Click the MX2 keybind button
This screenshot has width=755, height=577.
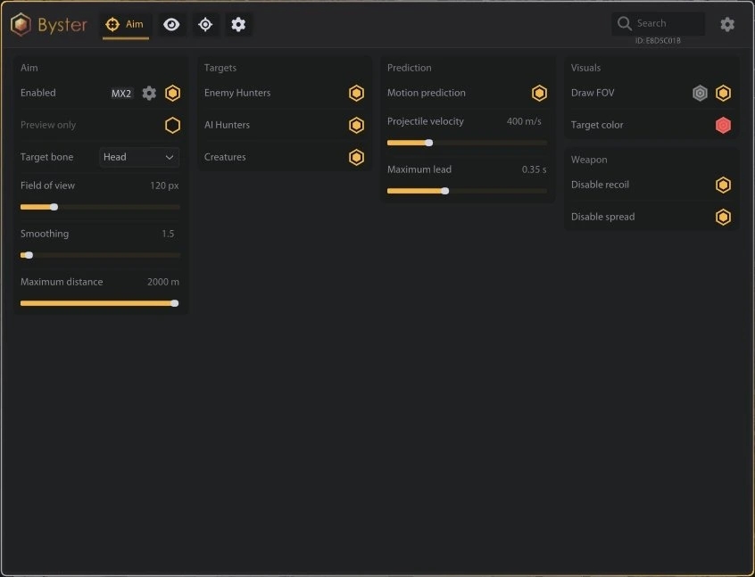121,94
